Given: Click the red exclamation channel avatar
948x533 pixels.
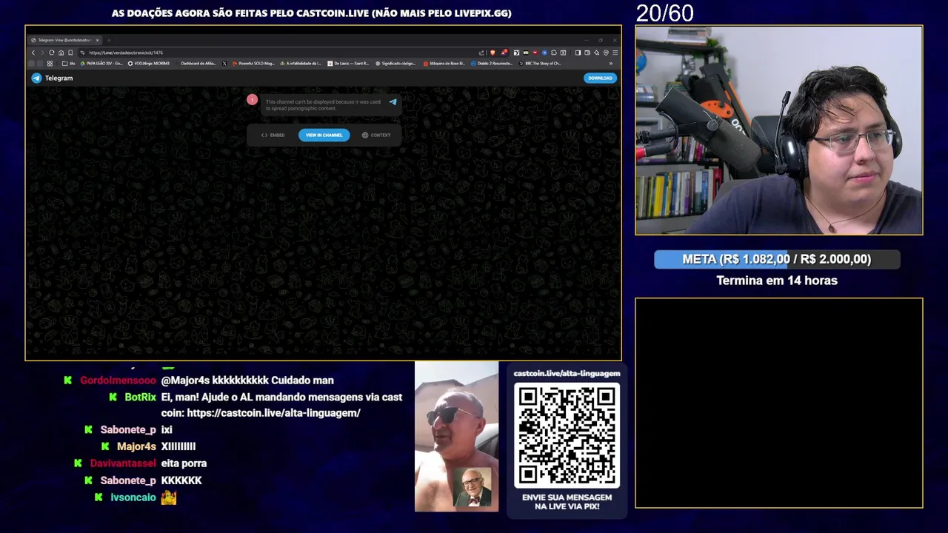Looking at the screenshot, I should (x=252, y=99).
